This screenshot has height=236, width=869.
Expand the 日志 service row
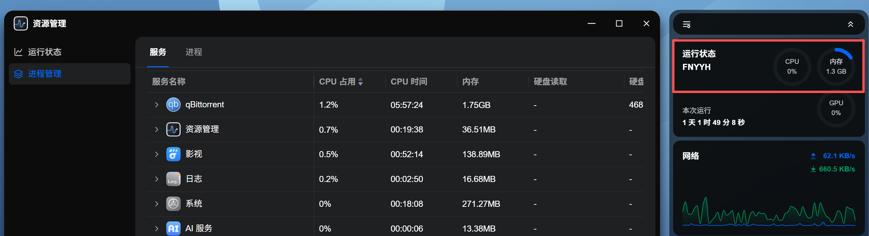pyautogui.click(x=156, y=179)
